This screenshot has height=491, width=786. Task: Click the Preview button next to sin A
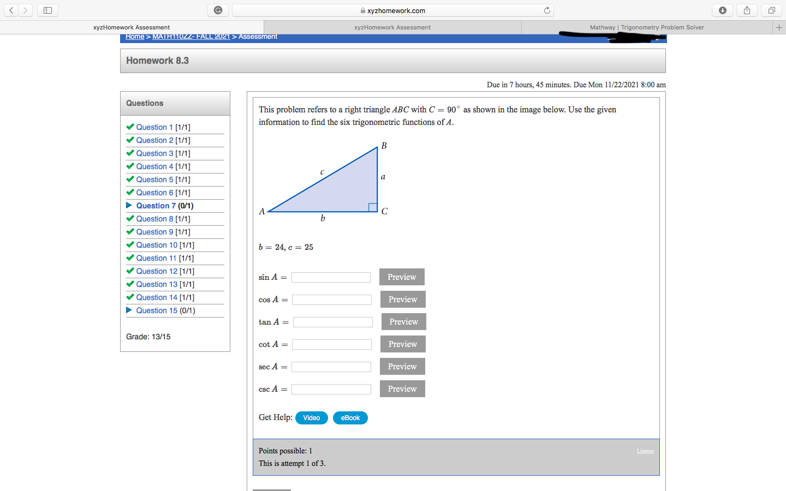coord(402,277)
